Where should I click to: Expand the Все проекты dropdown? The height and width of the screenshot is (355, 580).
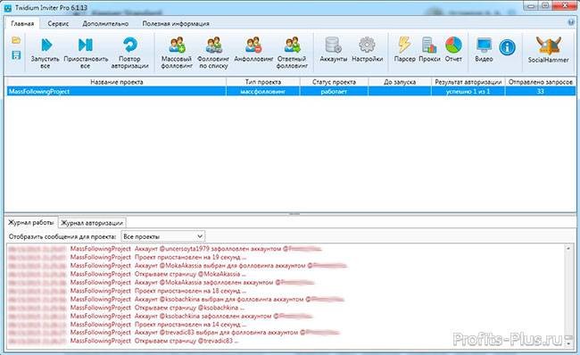[x=162, y=236]
